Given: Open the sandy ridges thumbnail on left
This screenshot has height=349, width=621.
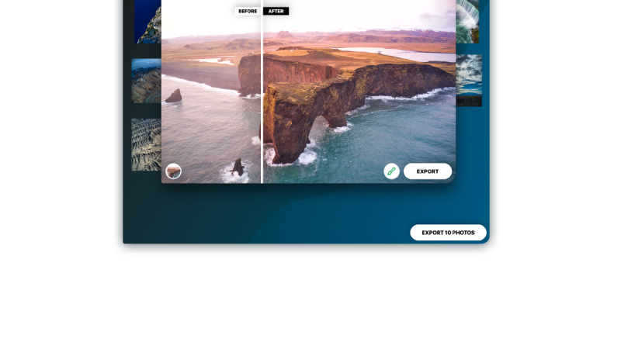Looking at the screenshot, I should coord(146,144).
